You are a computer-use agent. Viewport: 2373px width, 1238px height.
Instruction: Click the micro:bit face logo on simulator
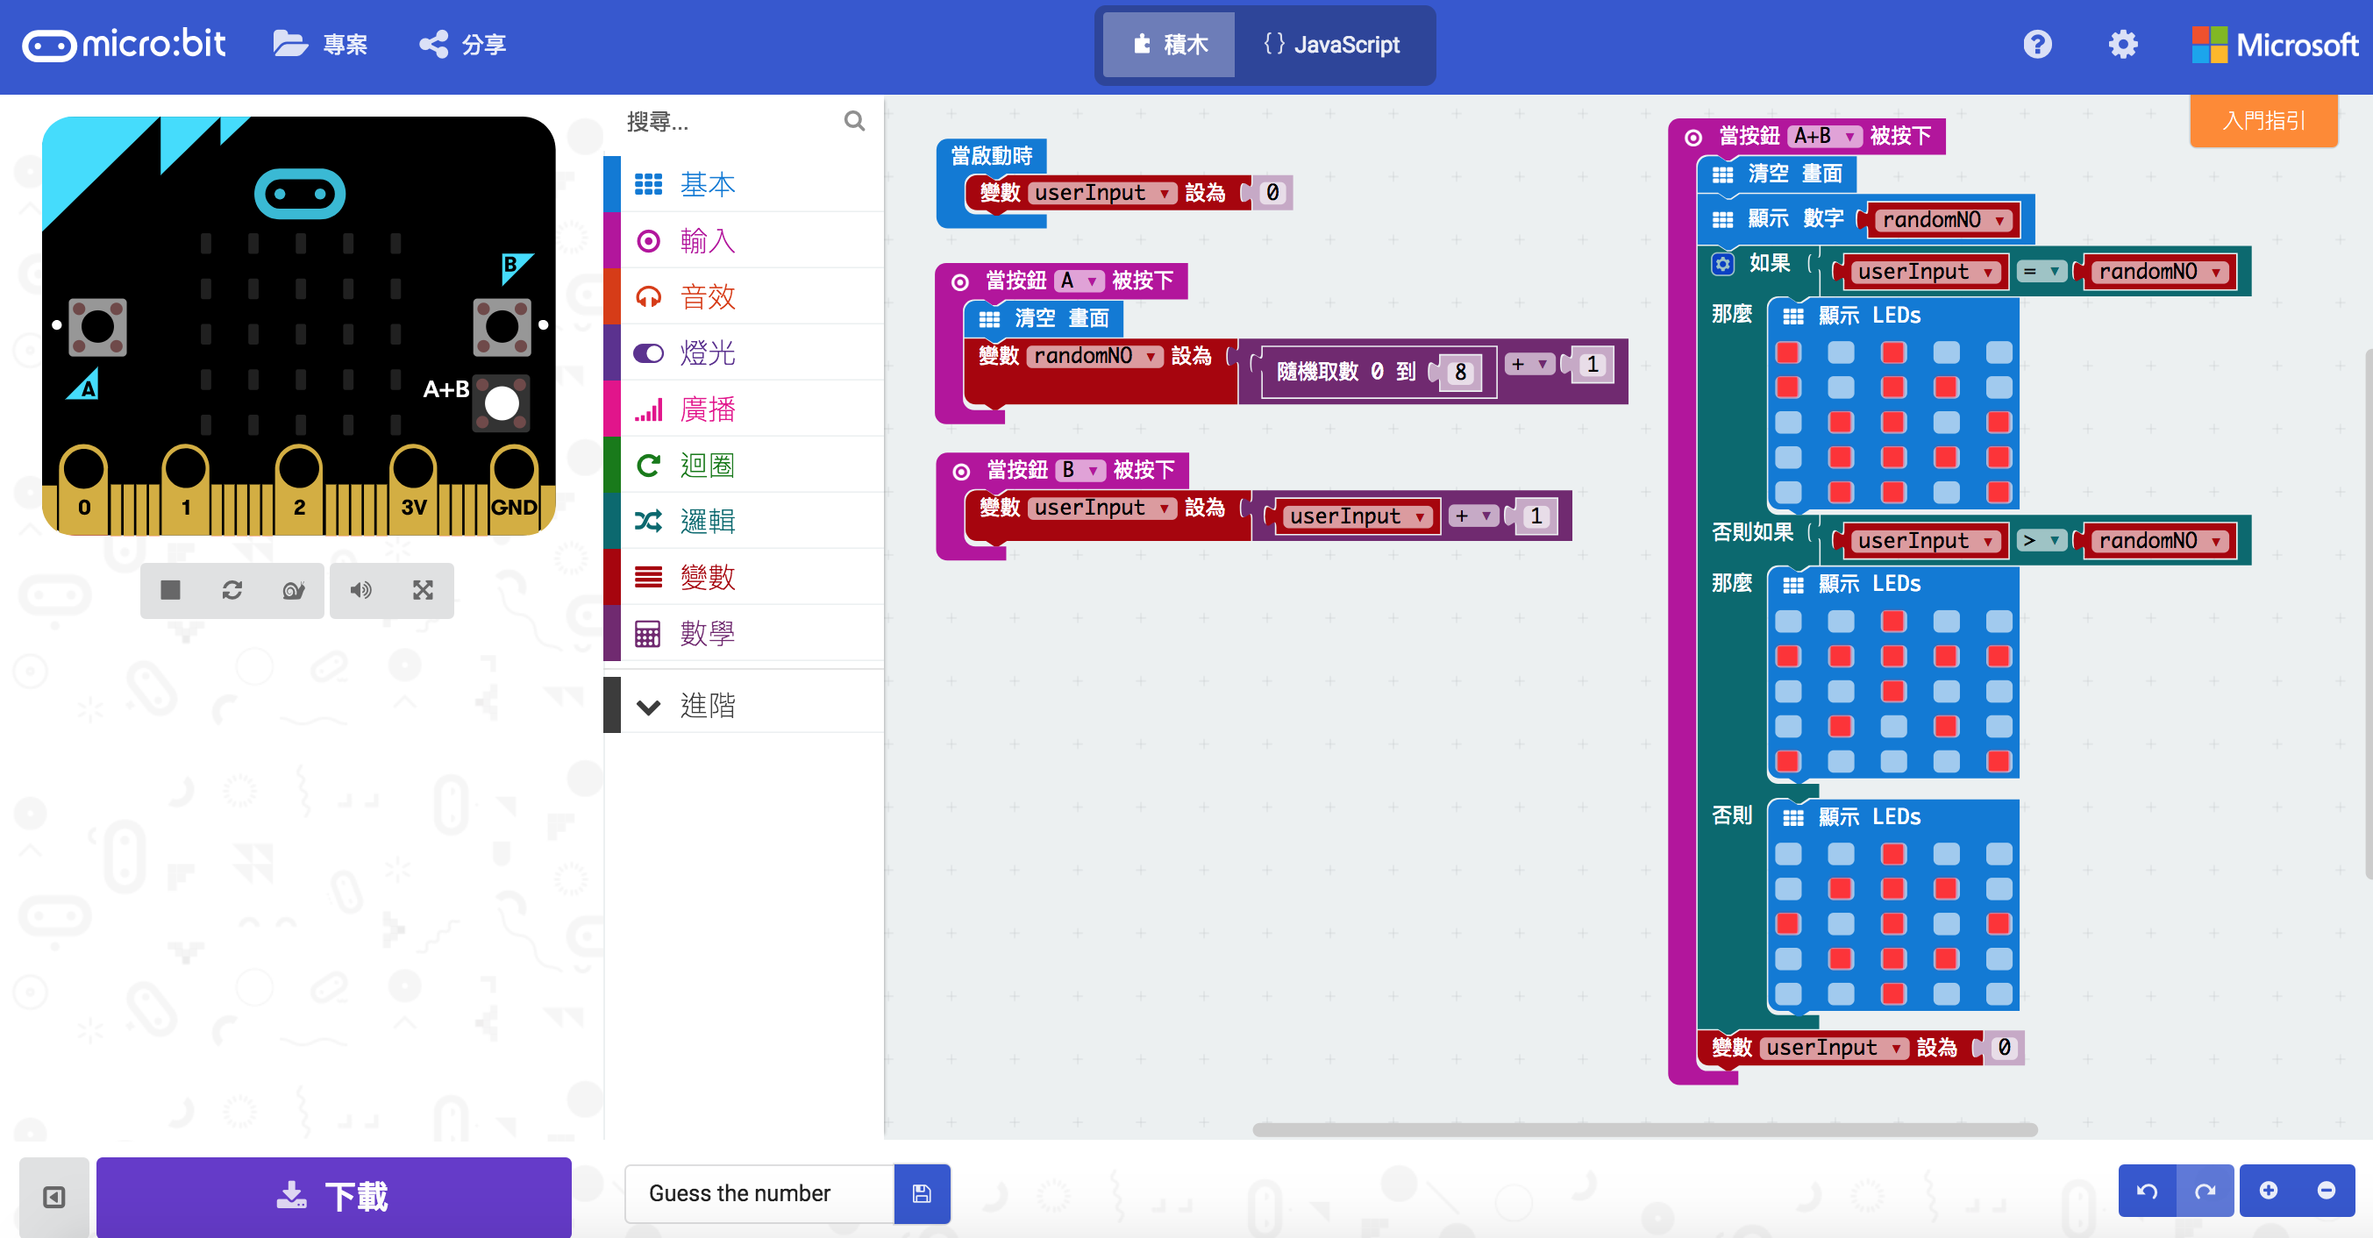tap(299, 195)
